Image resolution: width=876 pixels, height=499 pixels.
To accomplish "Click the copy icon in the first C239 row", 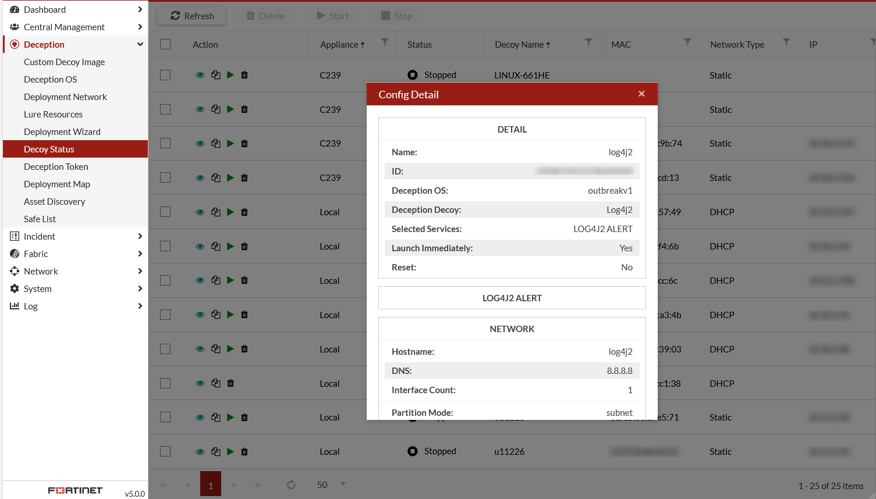I will (x=216, y=75).
